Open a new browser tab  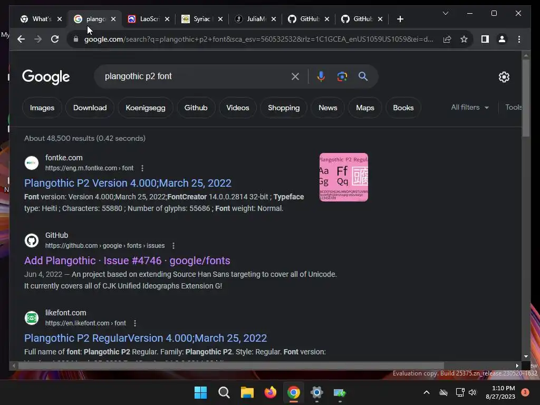(400, 19)
